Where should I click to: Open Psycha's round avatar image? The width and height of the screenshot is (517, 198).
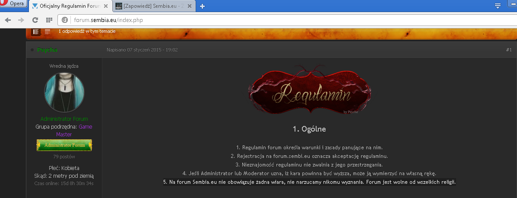pyautogui.click(x=64, y=93)
